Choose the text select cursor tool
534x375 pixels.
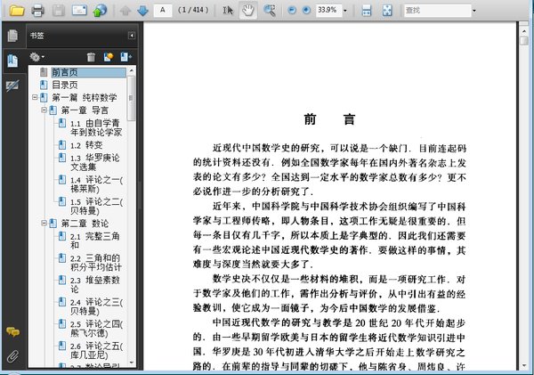tap(228, 11)
